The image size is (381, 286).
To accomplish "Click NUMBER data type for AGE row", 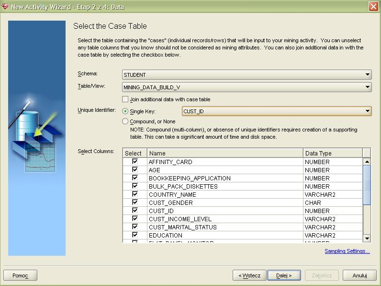I will 333,170.
